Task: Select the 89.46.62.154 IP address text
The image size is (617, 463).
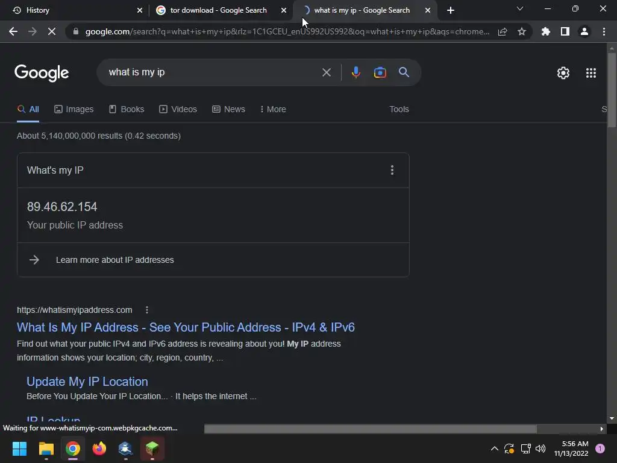Action: (62, 207)
